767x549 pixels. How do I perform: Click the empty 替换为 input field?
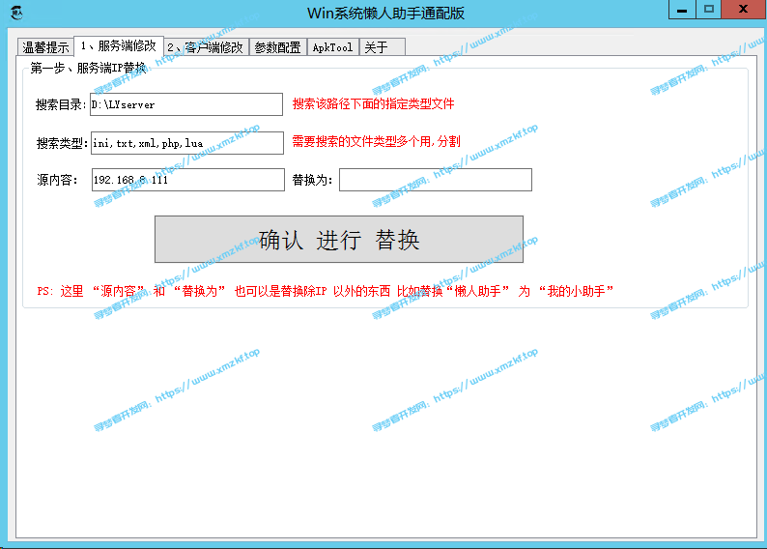click(436, 180)
